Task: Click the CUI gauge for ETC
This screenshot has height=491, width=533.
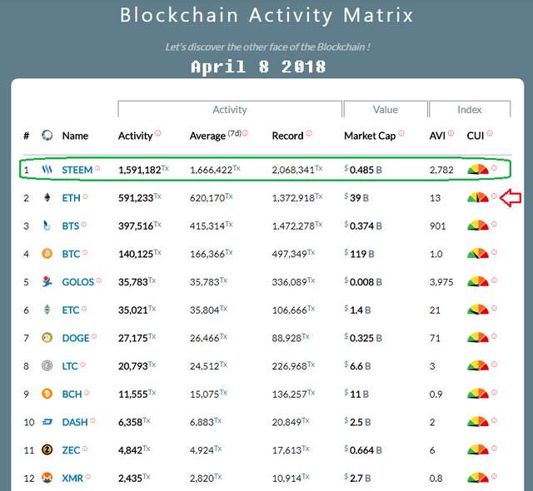Action: [x=478, y=310]
